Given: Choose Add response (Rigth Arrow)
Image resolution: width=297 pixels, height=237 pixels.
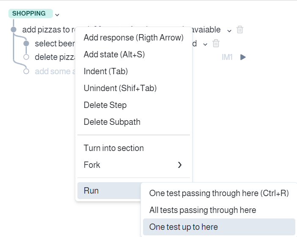Looking at the screenshot, I should coord(134,38).
